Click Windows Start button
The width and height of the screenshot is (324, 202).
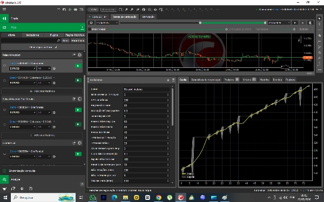[x=5, y=198]
